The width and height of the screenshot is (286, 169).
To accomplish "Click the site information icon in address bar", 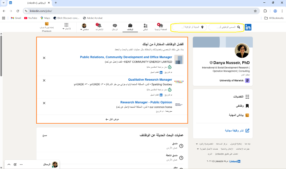I will [x=26, y=11].
